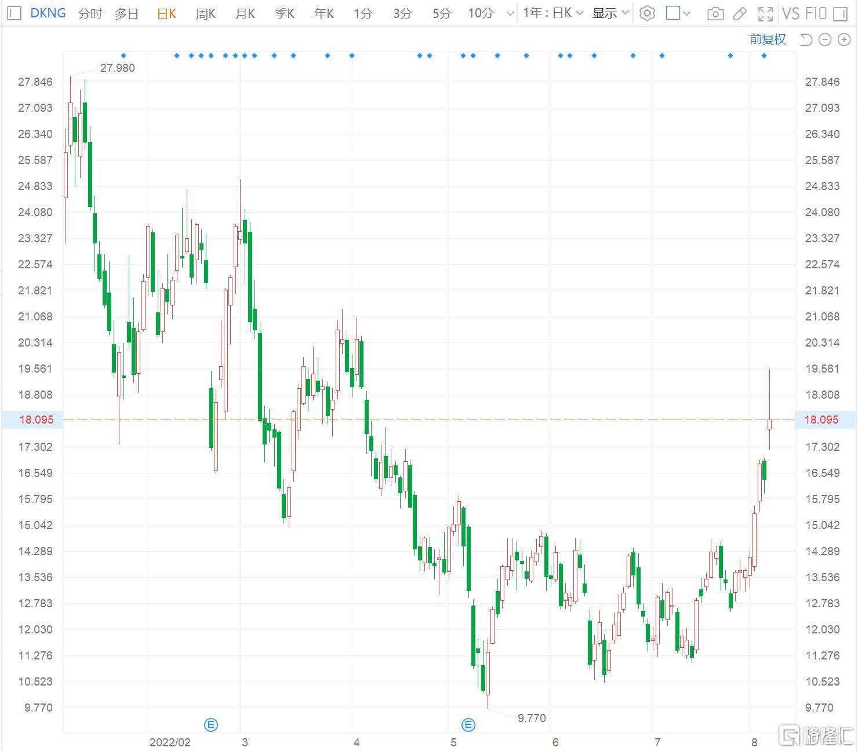Click 前复权 price adjustment link

pos(768,39)
